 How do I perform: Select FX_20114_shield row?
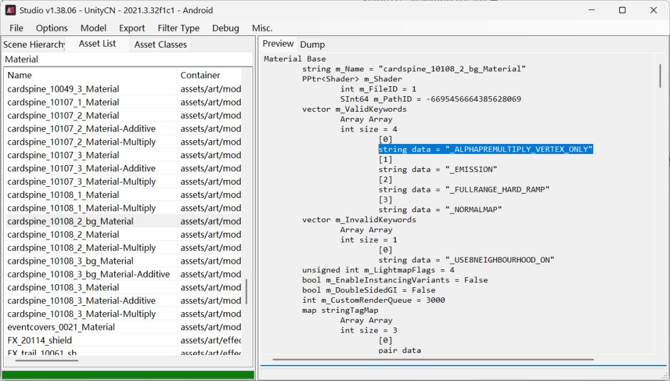(x=123, y=341)
